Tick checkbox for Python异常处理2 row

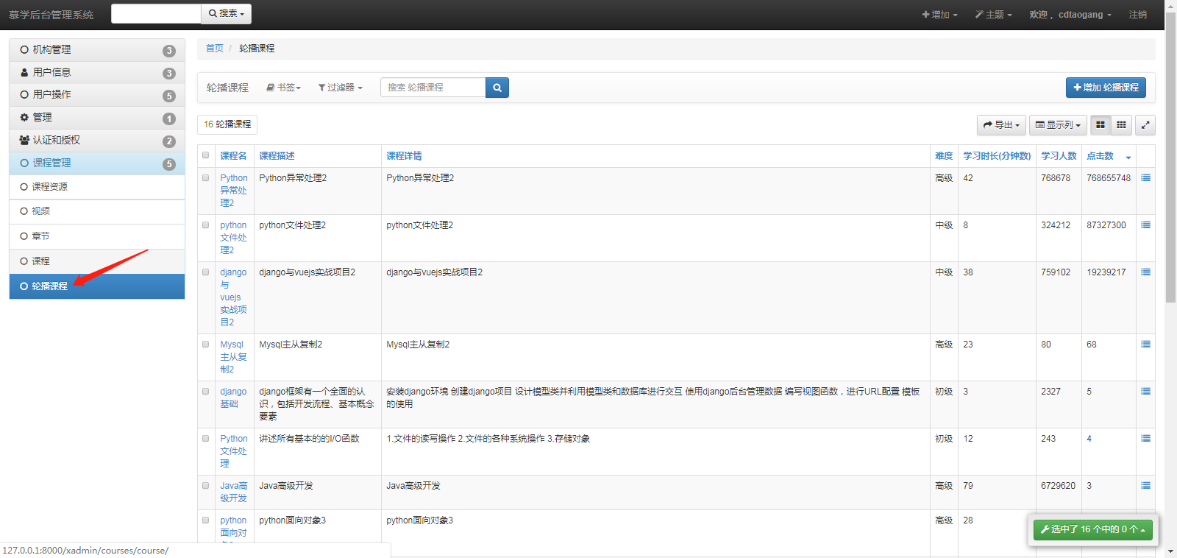tap(206, 178)
